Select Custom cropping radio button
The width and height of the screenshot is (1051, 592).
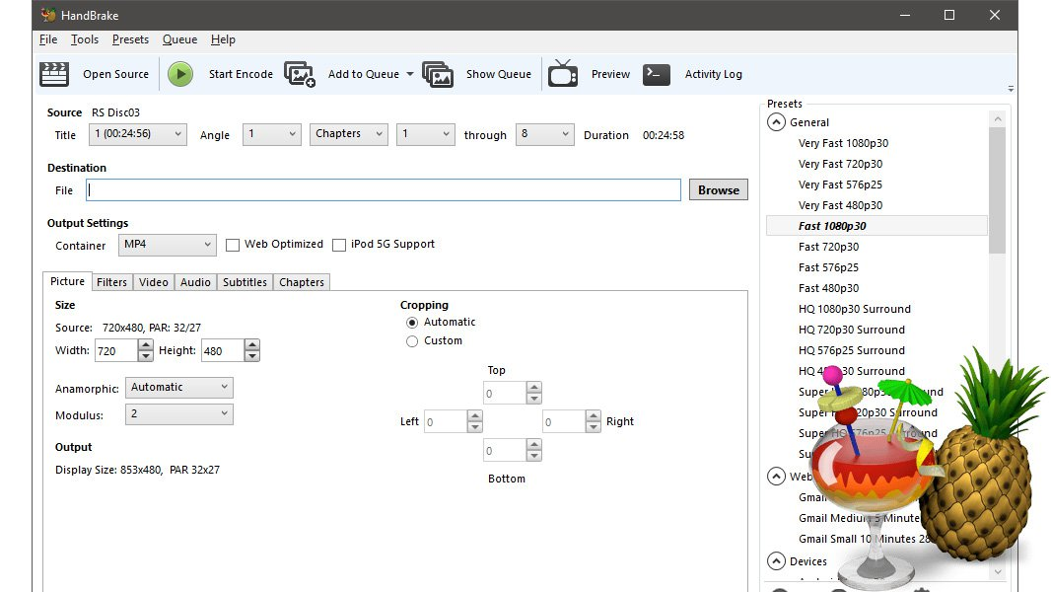(x=412, y=341)
